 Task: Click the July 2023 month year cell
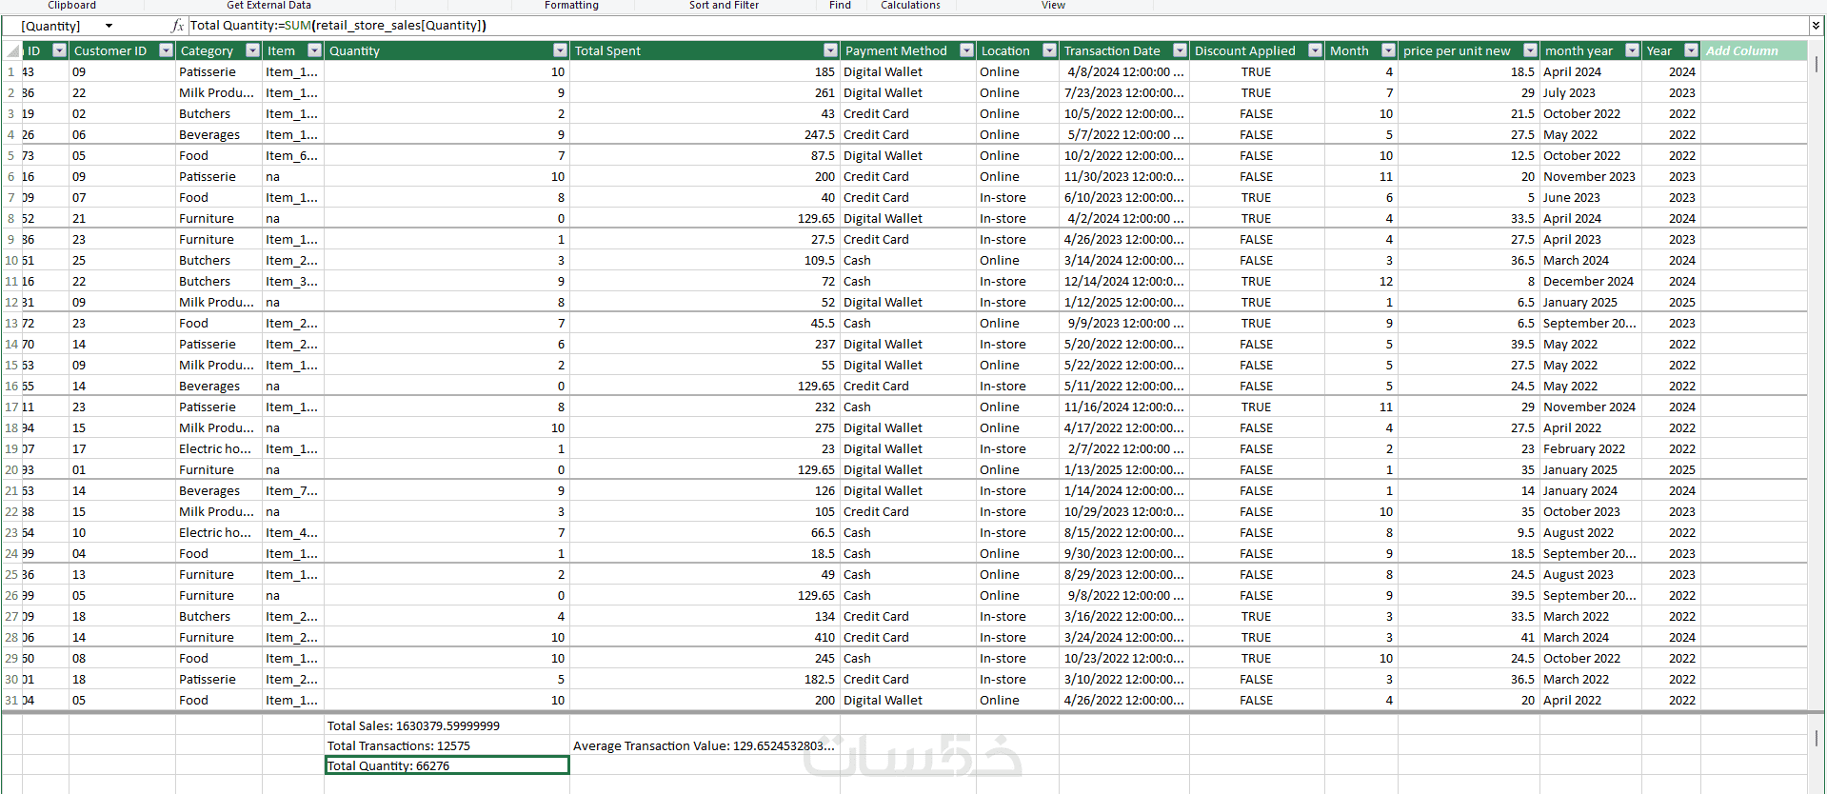(x=1590, y=92)
